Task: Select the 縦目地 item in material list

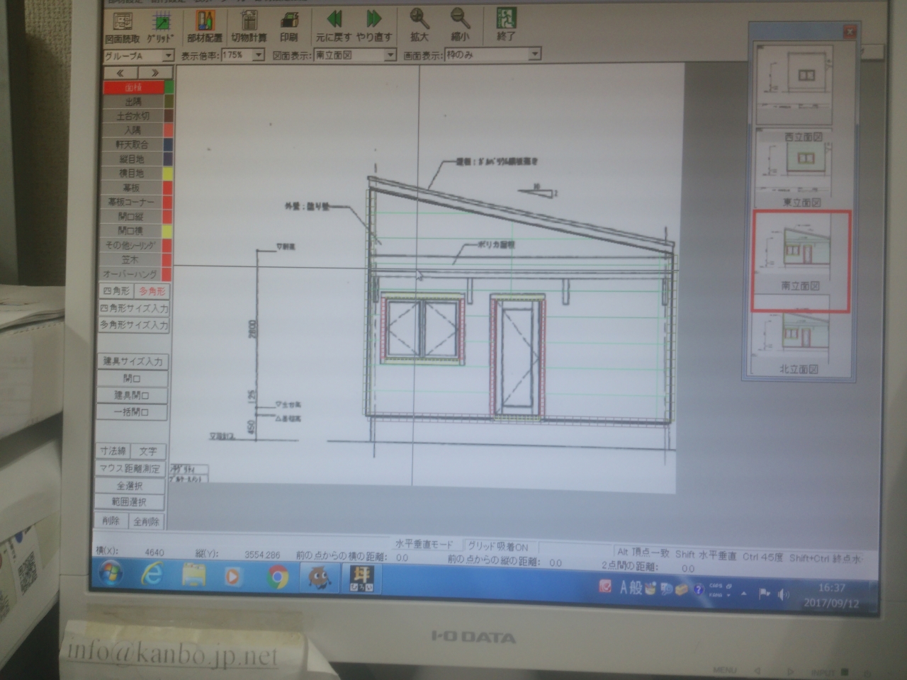Action: (x=133, y=159)
